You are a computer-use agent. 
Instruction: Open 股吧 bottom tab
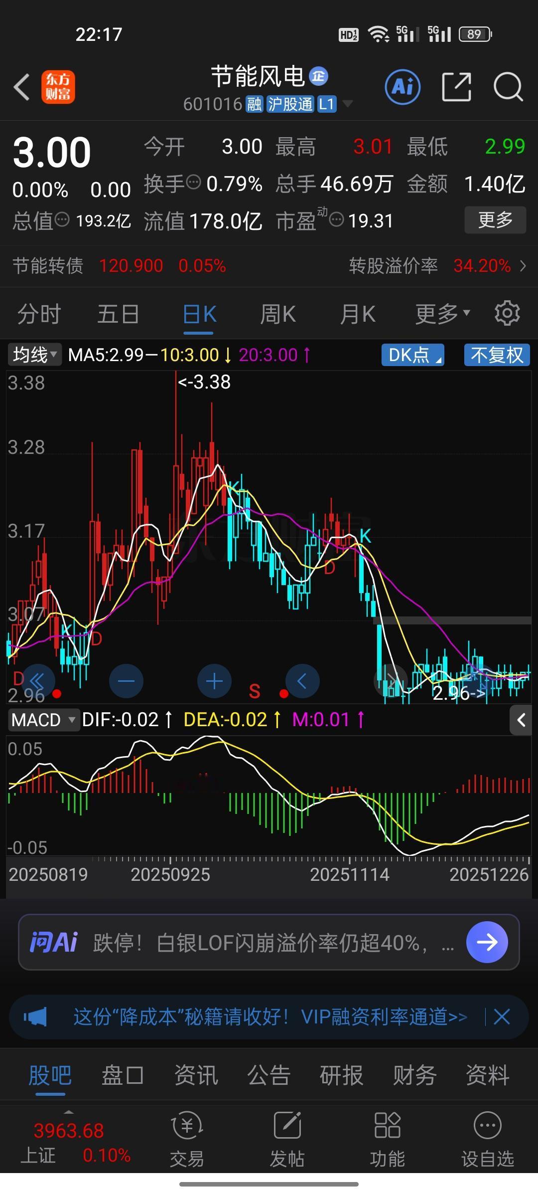coord(50,1075)
